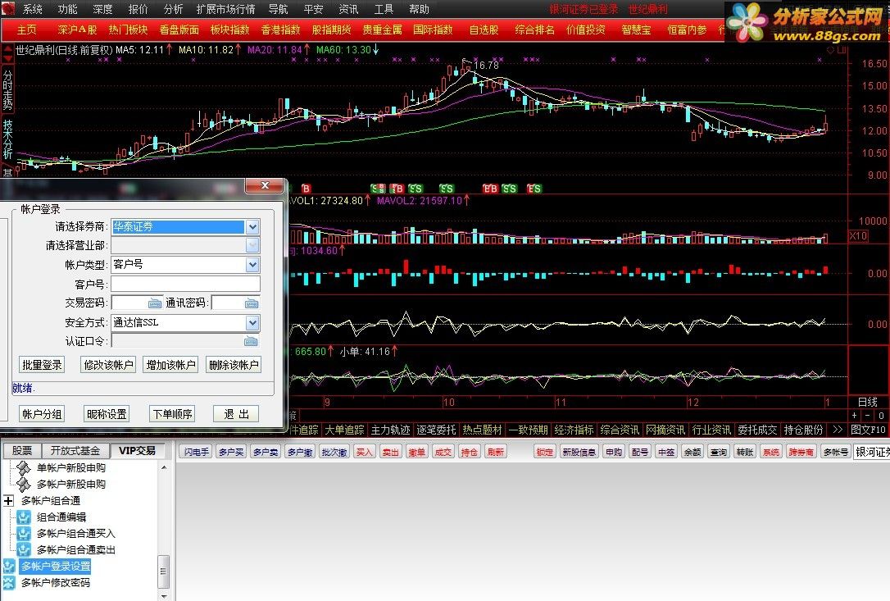890x601 pixels.
Task: Click the chart zoom-in plus button
Action: point(854,416)
